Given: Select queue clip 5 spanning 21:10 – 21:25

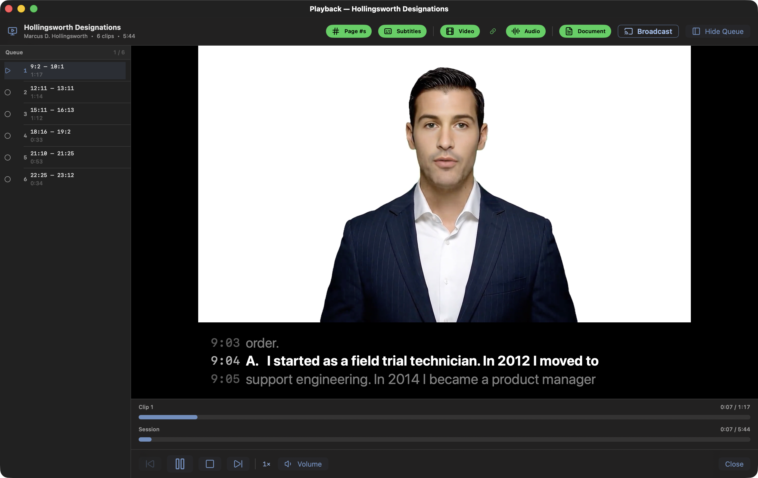Looking at the screenshot, I should coord(65,157).
